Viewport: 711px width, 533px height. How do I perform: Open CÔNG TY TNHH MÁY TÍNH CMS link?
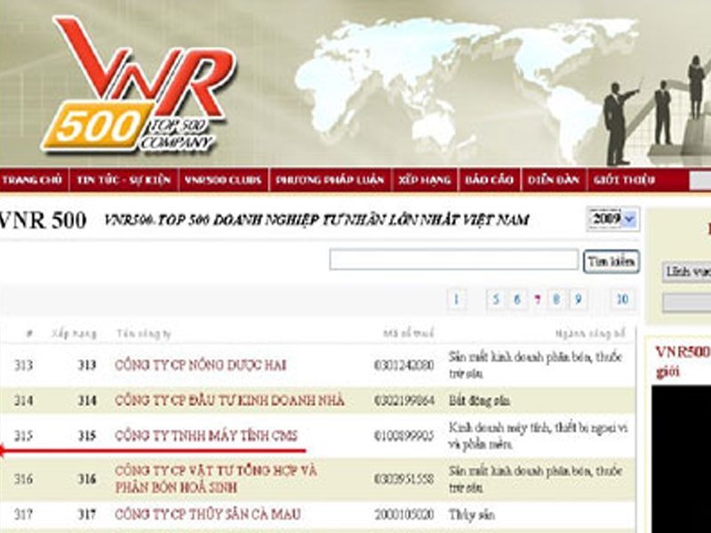click(x=206, y=436)
